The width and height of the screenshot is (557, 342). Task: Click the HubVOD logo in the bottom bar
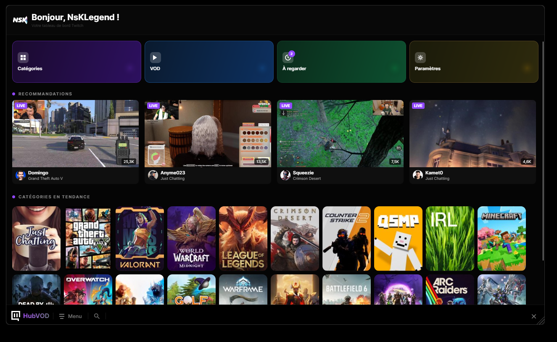pos(29,316)
